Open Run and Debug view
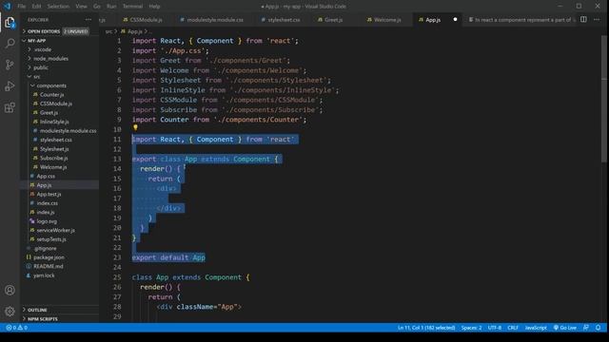This screenshot has width=609, height=342. [10, 86]
